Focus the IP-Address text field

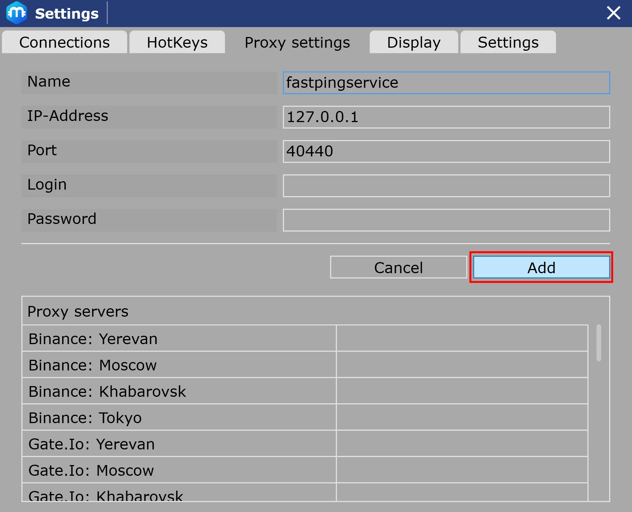pos(446,117)
